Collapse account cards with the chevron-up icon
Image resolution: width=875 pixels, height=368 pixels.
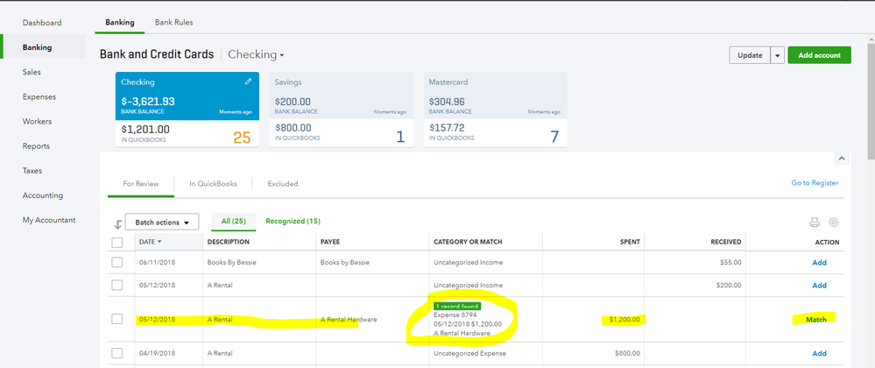[842, 159]
